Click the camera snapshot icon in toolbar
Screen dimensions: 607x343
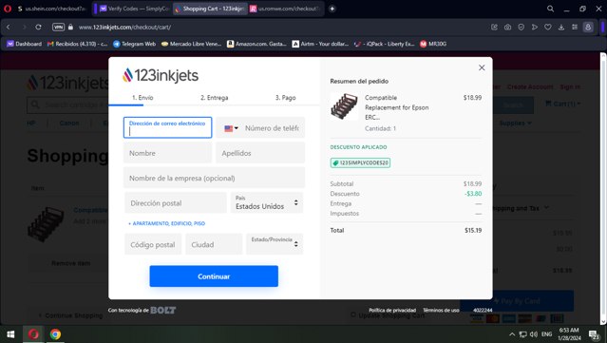[507, 28]
